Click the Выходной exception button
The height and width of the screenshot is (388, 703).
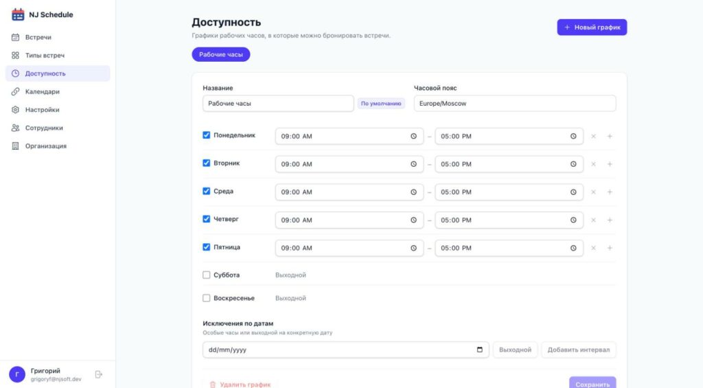(515, 350)
